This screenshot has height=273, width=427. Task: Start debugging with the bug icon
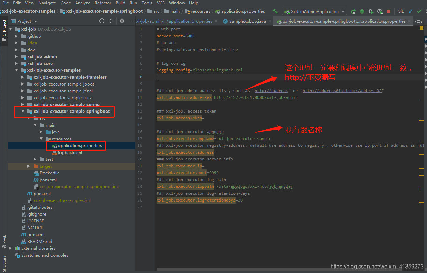[x=362, y=11]
